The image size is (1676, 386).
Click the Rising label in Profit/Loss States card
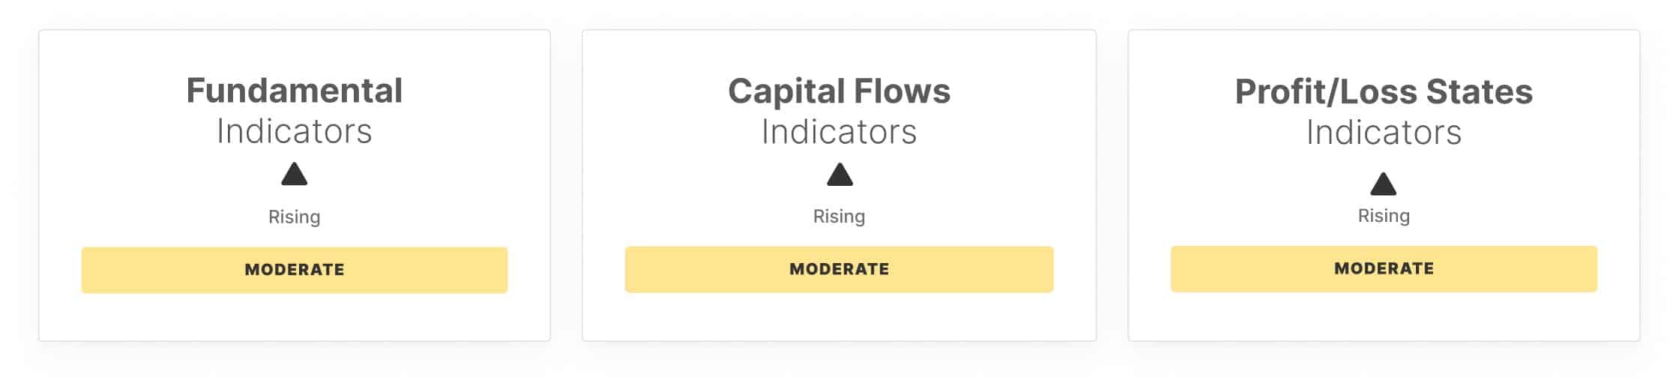[1384, 216]
